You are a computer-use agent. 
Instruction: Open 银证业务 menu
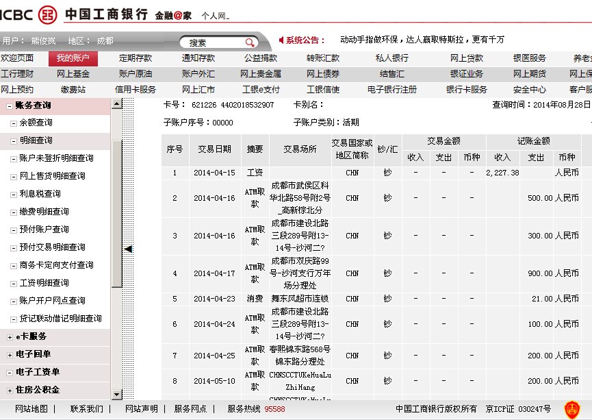(x=467, y=74)
